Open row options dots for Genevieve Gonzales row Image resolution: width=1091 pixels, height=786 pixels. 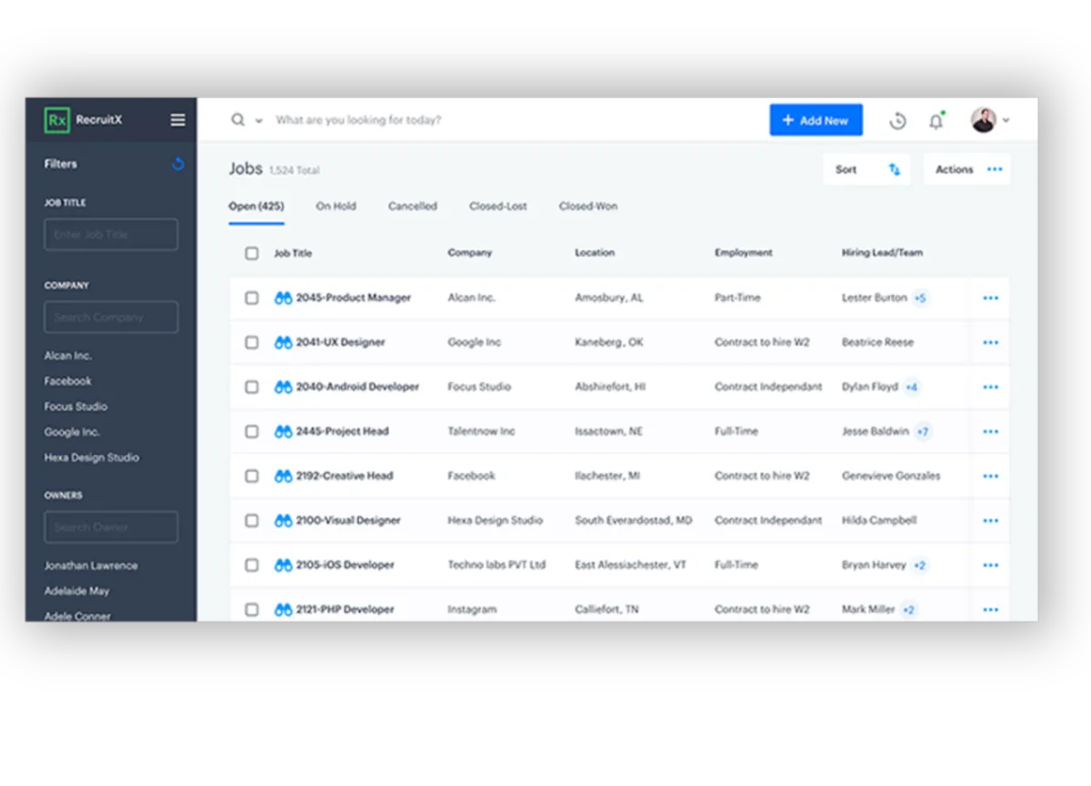tap(991, 476)
